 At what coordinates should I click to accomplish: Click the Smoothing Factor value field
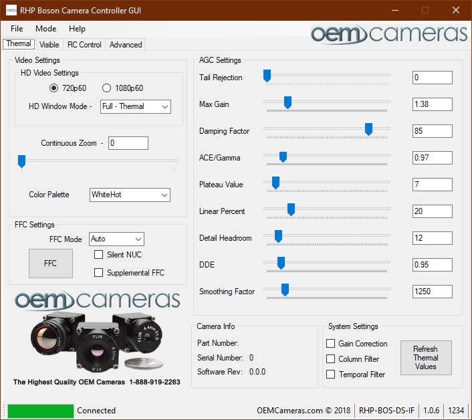[x=433, y=292]
